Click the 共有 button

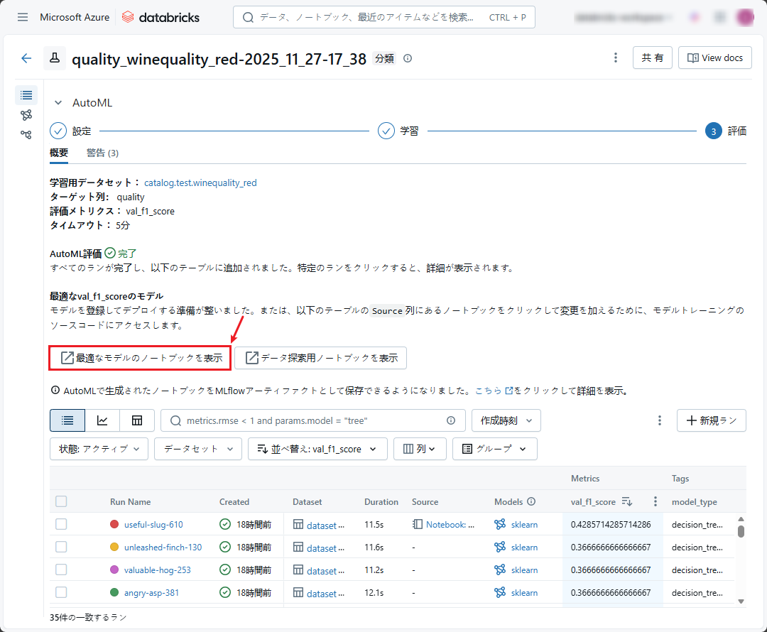click(x=653, y=58)
